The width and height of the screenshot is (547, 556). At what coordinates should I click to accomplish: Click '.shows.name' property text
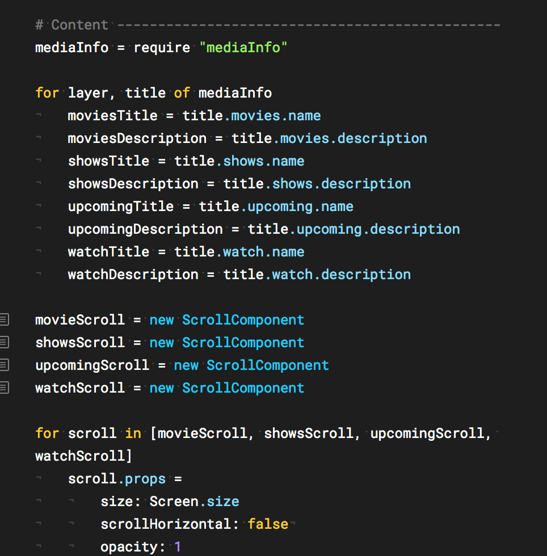pos(260,161)
